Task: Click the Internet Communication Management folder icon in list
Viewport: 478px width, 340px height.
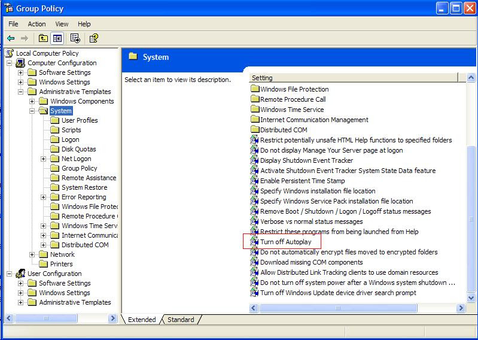Action: pyautogui.click(x=254, y=120)
